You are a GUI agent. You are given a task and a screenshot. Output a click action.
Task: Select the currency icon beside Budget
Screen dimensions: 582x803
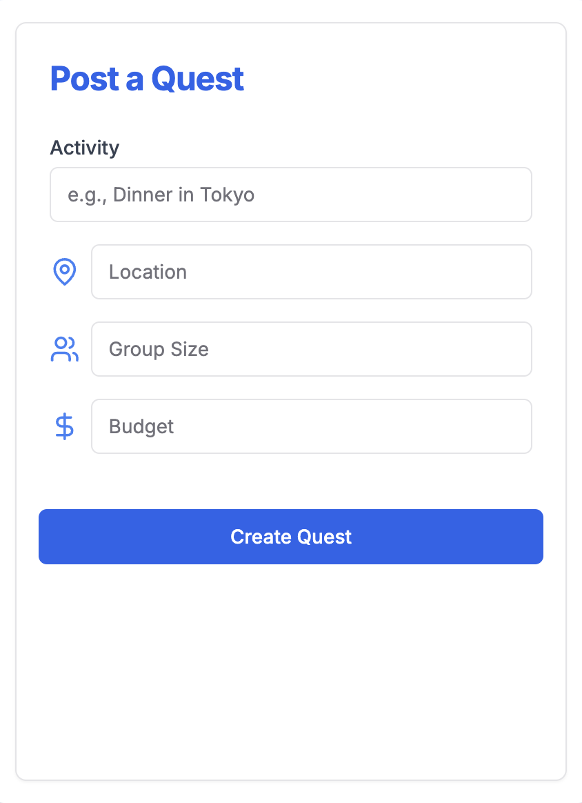click(65, 426)
